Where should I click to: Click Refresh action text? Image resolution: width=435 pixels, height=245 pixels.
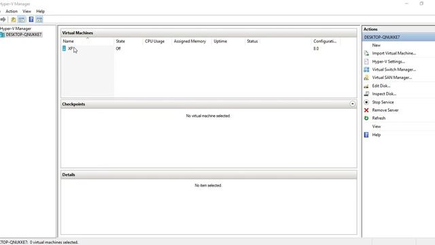pyautogui.click(x=379, y=118)
